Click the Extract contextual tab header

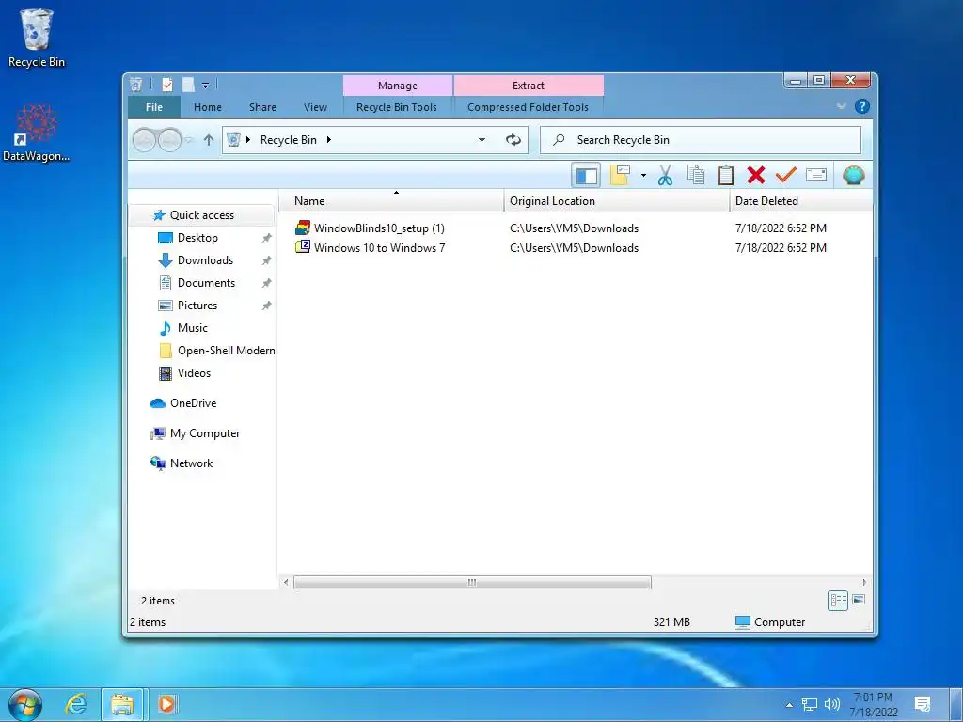(529, 86)
